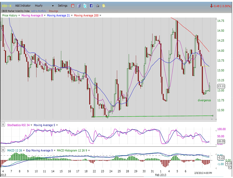Click the Drawings link
The image size is (233, 178).
(x=54, y=11)
